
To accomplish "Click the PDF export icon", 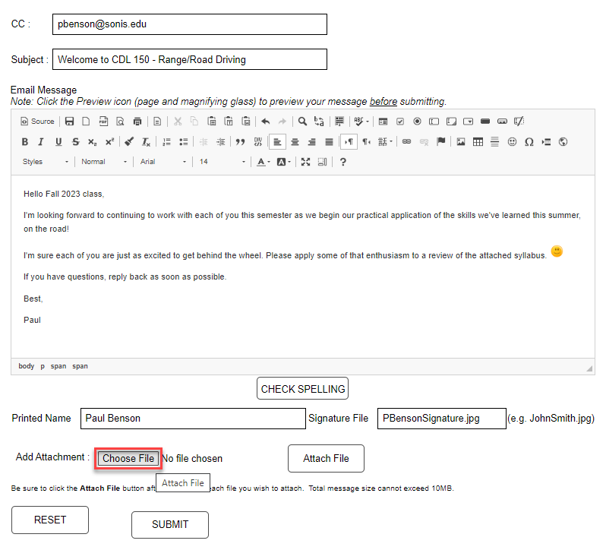I will [x=103, y=122].
